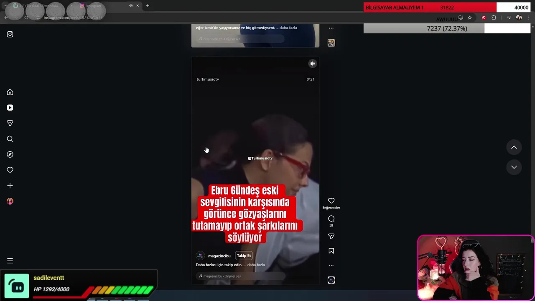The height and width of the screenshot is (301, 535).
Task: Click the magazincibu profile picture on the reel
Action: coord(200,256)
